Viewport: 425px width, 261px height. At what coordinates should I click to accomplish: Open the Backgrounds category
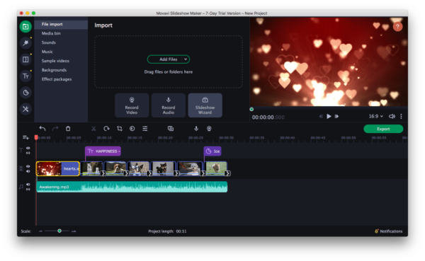click(x=54, y=70)
